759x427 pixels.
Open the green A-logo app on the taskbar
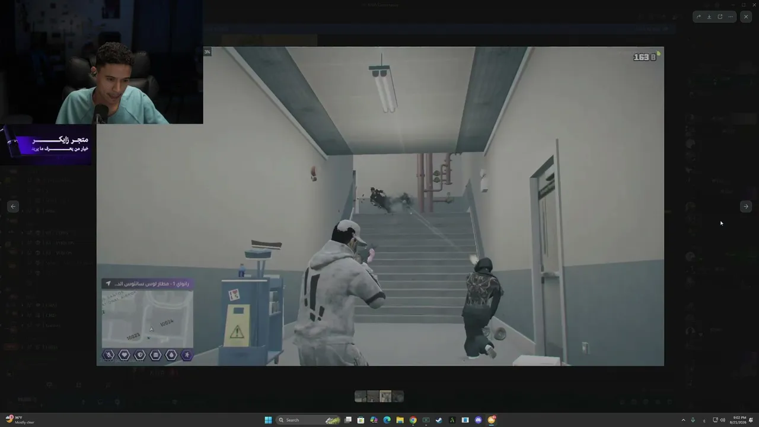[x=452, y=420]
